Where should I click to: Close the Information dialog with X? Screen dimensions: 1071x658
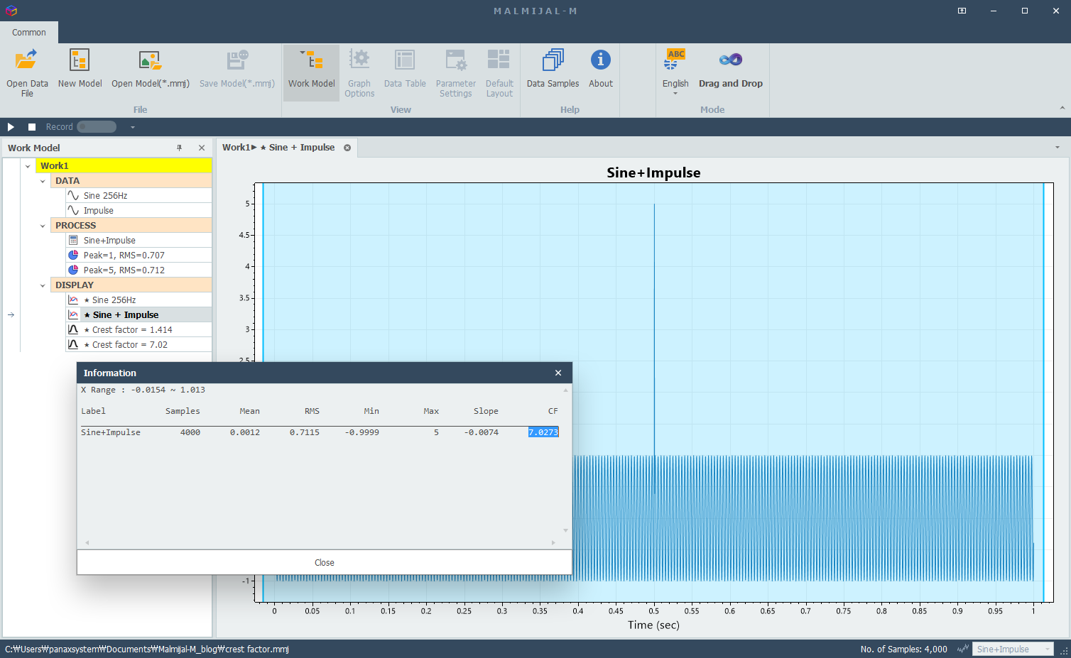(x=558, y=373)
